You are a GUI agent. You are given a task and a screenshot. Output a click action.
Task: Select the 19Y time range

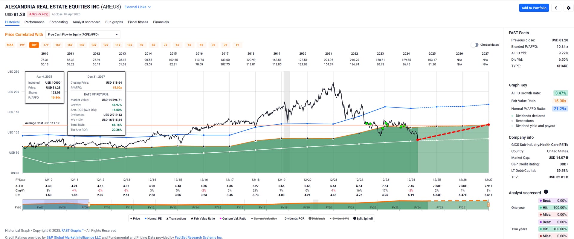pos(22,45)
